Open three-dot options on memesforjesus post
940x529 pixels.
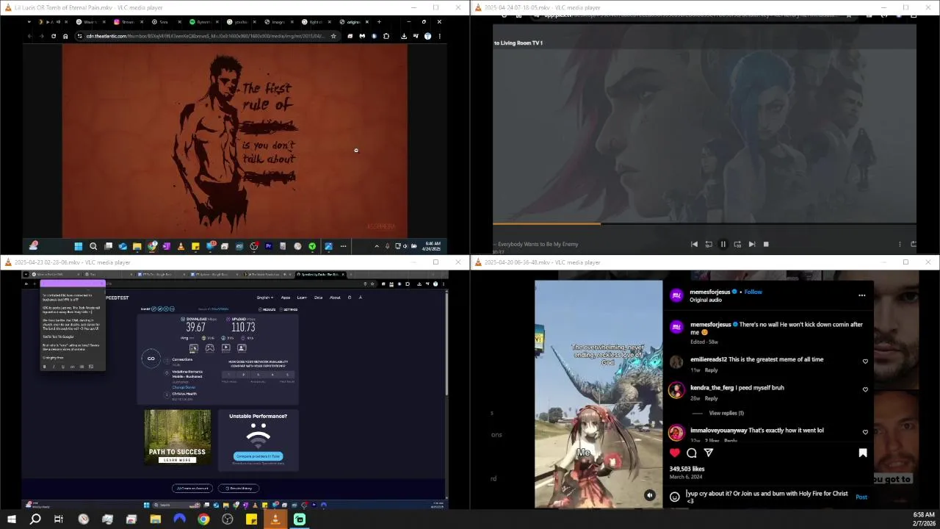862,295
